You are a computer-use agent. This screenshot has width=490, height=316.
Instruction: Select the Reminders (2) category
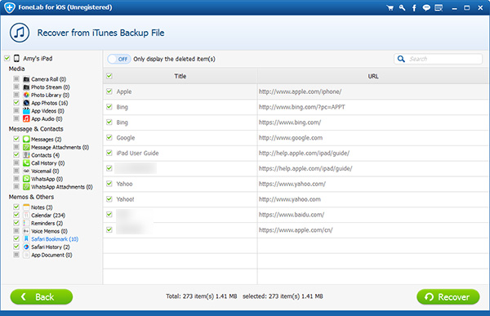tap(47, 224)
